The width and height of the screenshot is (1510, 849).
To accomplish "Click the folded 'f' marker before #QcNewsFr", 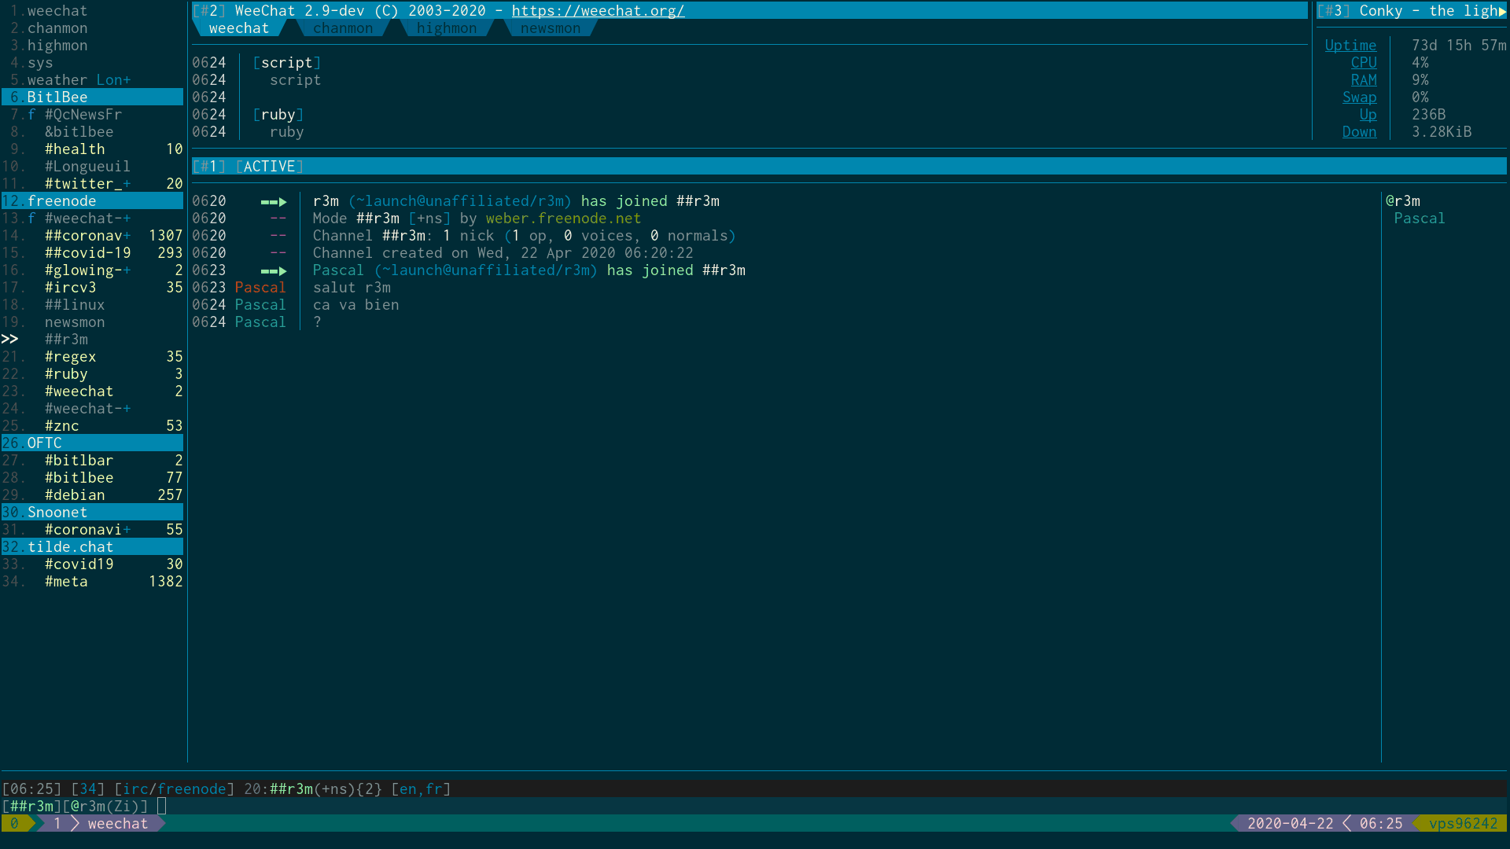I will [x=31, y=115].
